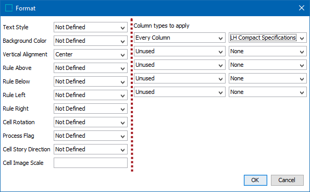
Task: Open the Background Color dropdown
Action: click(91, 41)
